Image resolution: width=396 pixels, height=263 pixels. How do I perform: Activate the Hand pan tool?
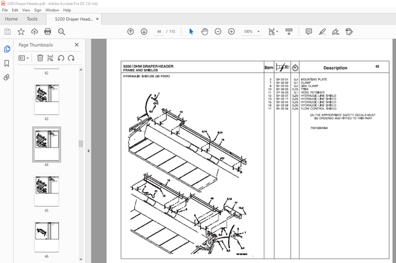pos(204,31)
